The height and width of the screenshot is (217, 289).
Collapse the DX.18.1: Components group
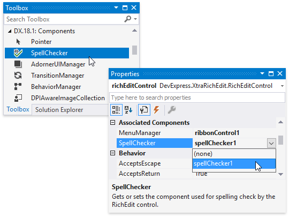(10, 32)
